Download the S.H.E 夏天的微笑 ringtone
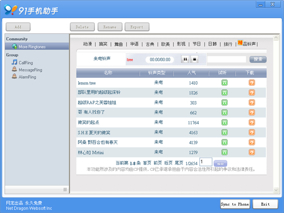This screenshot has height=213, width=284. [x=252, y=132]
